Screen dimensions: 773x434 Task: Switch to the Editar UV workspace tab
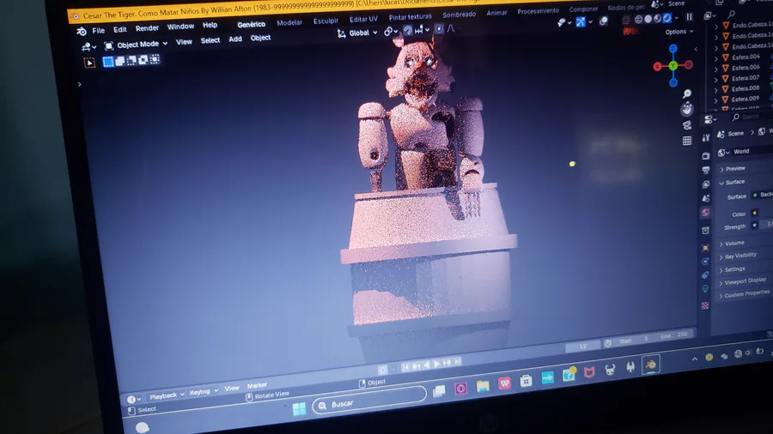pos(363,19)
